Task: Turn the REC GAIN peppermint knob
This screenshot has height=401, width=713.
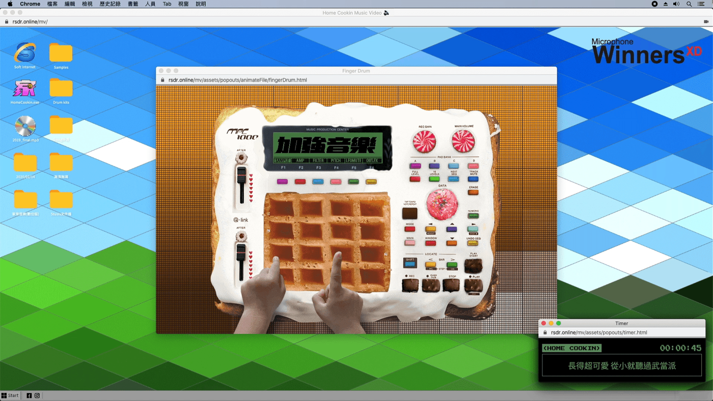Action: click(x=424, y=141)
